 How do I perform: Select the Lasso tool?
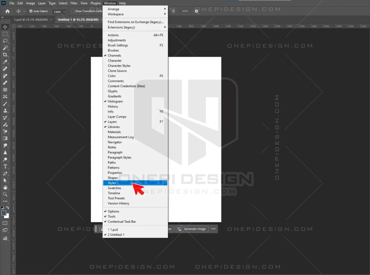click(x=5, y=41)
